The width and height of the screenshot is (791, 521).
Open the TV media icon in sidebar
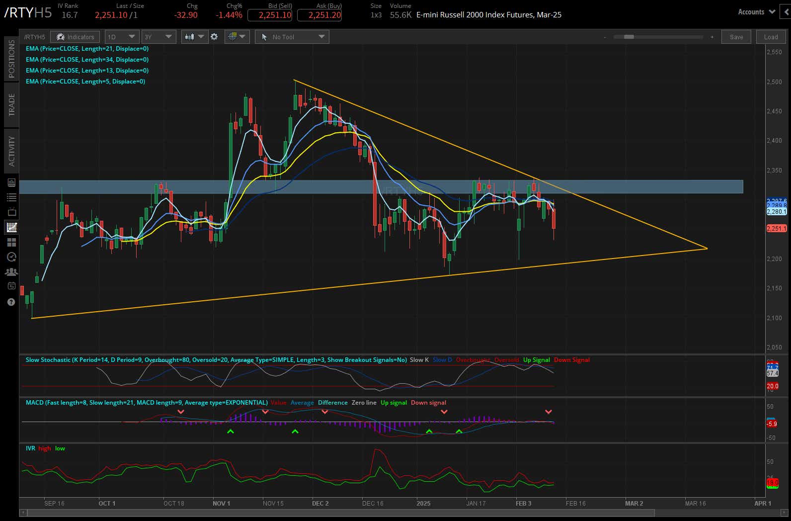point(11,212)
